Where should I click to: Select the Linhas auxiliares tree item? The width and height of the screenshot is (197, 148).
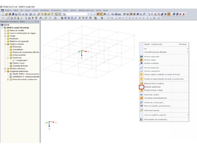click(19, 55)
